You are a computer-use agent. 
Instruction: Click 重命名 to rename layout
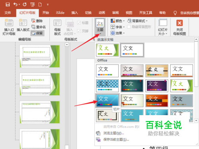(39, 27)
